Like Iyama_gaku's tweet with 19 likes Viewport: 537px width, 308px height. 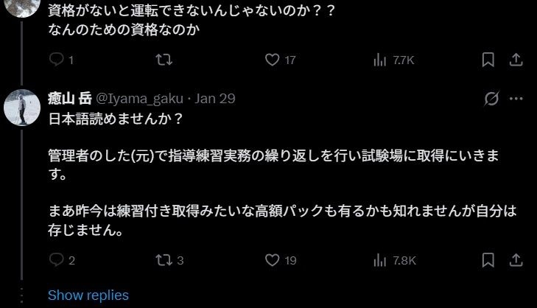click(272, 260)
